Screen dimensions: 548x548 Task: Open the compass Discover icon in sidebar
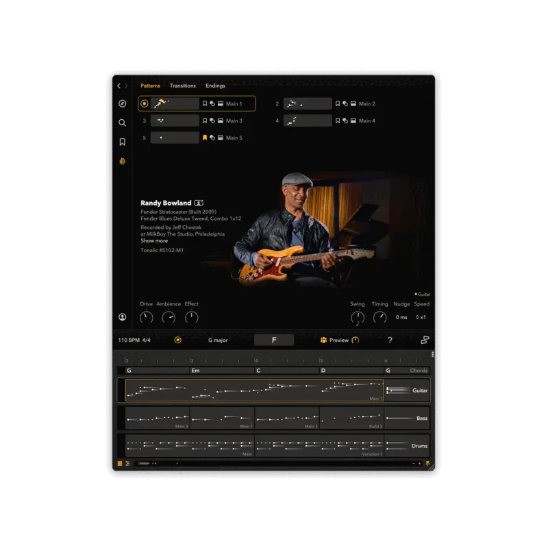tap(123, 103)
